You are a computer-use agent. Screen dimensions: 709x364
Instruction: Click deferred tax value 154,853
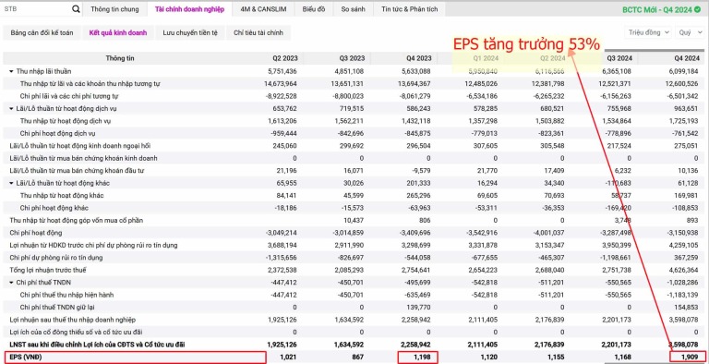687,308
